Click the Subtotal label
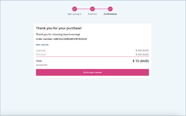186x116 pixels. (x=41, y=50)
